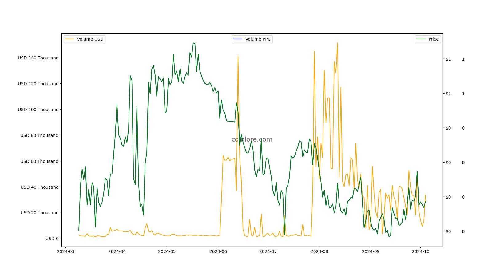Click the USD 120 Thousand axis label

pyautogui.click(x=38, y=84)
